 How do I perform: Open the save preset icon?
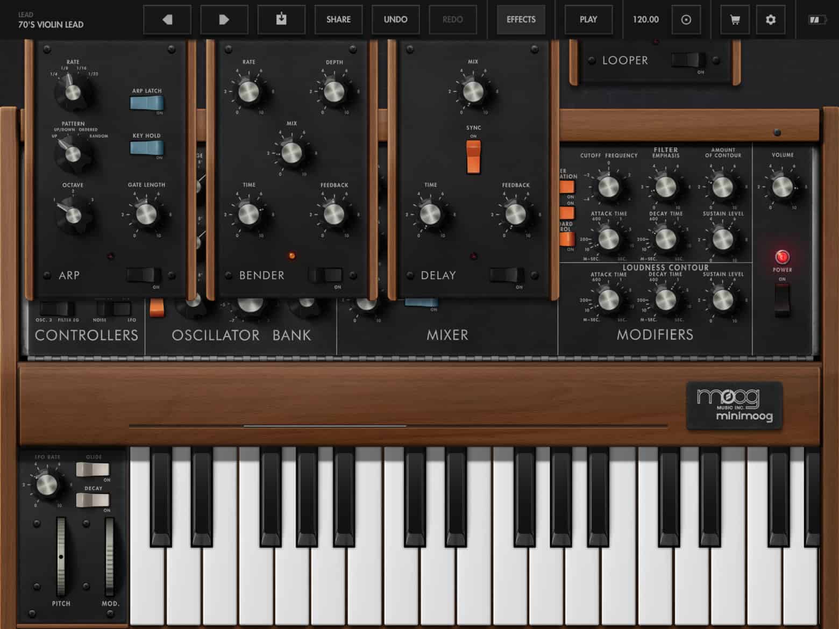click(x=281, y=19)
